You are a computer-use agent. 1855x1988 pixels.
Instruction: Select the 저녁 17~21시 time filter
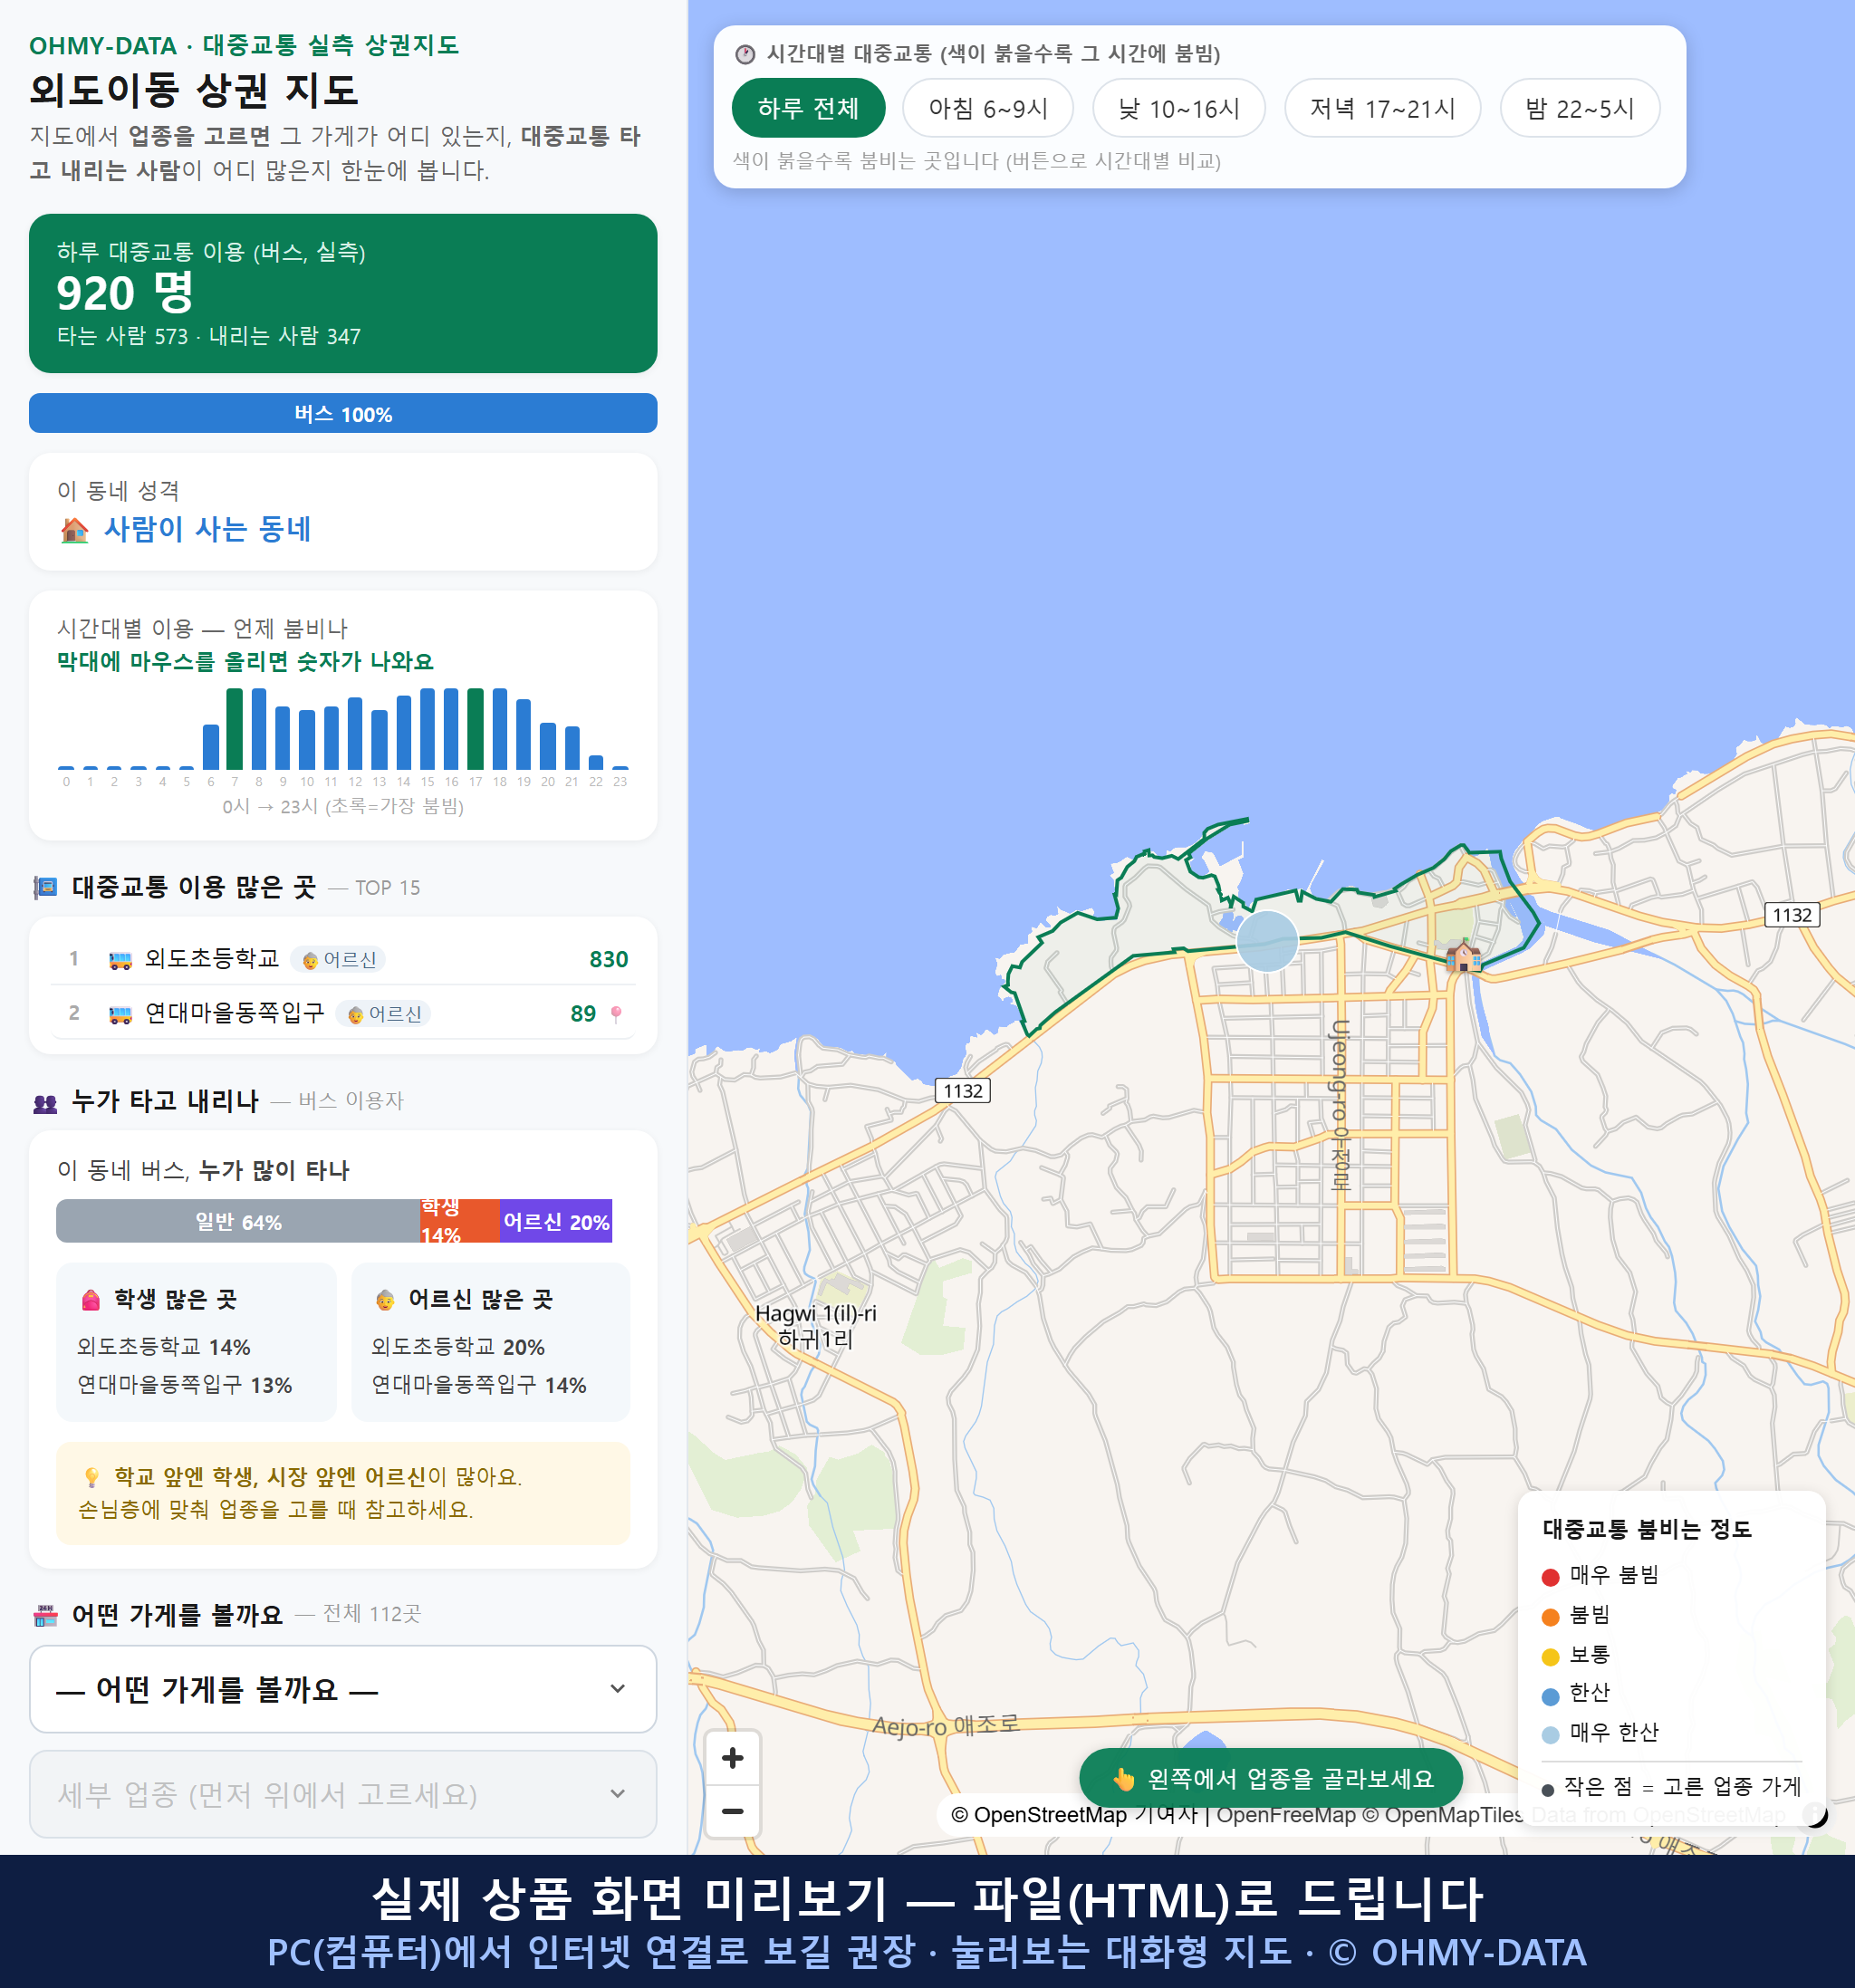click(1382, 108)
